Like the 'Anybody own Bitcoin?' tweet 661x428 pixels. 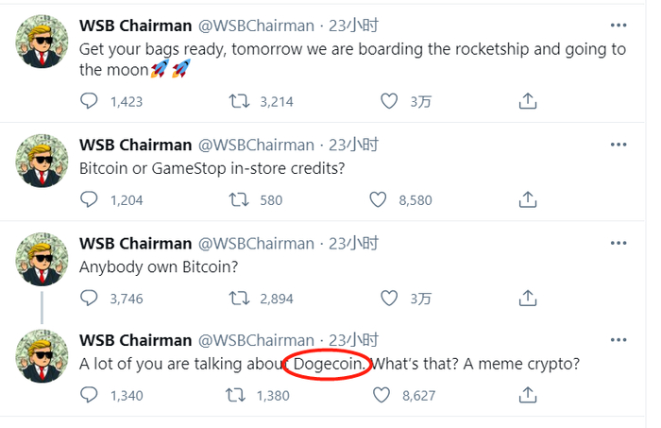point(389,298)
